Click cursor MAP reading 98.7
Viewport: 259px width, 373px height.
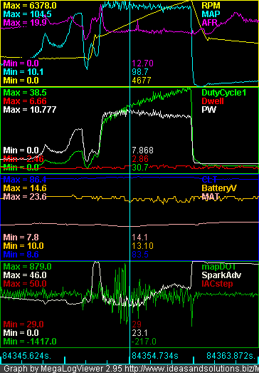click(140, 72)
